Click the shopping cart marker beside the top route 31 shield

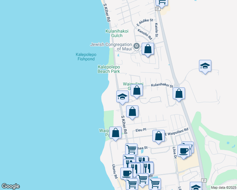pyautogui.click(x=162, y=3)
